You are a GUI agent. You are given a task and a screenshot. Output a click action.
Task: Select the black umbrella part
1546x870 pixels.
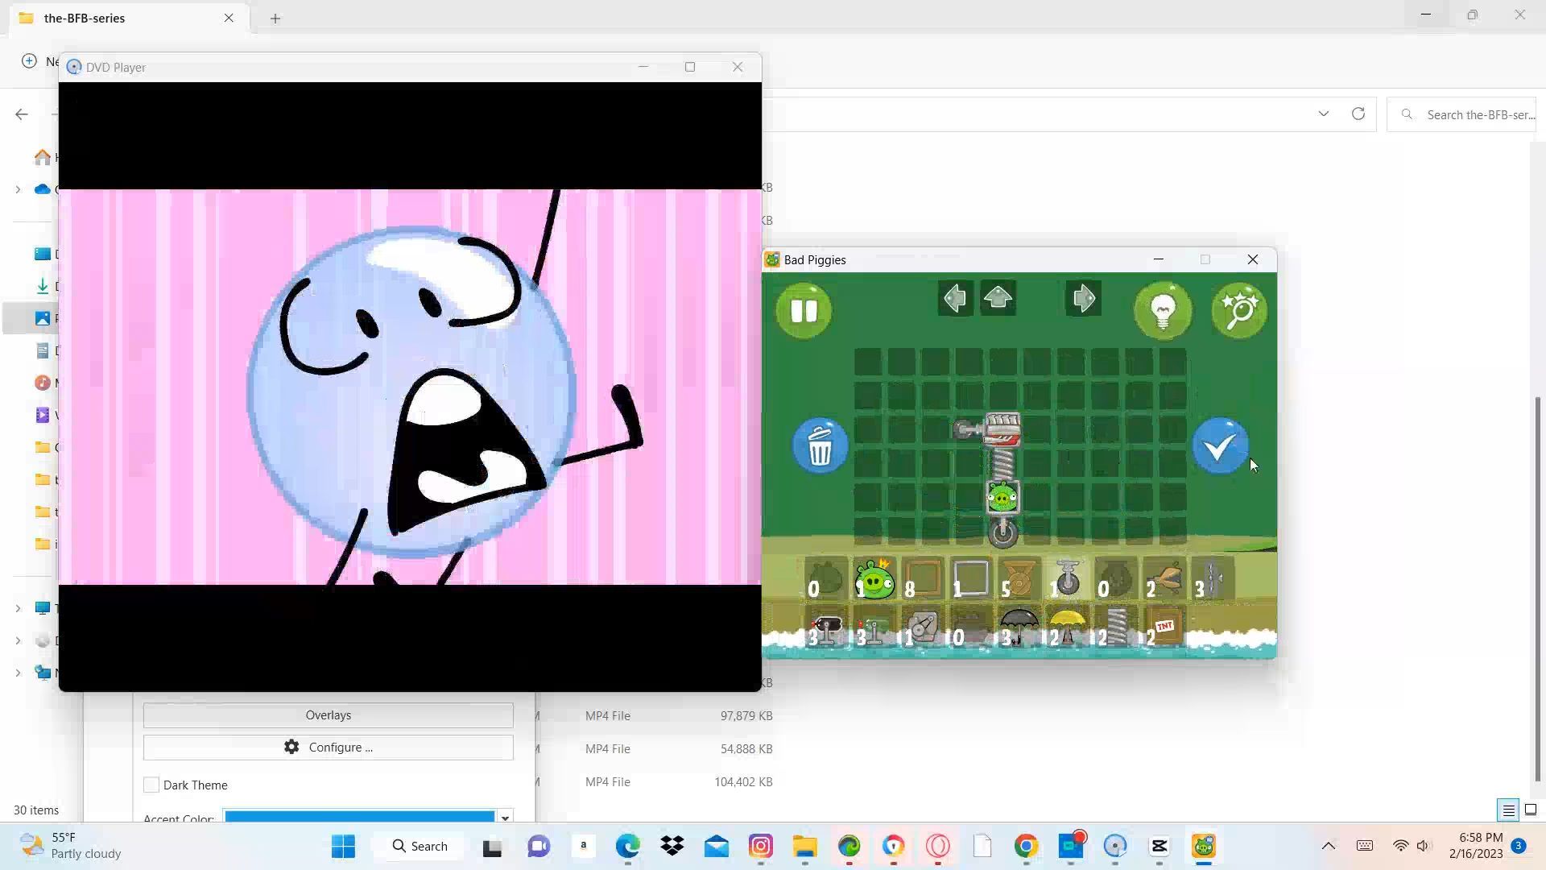tap(1019, 628)
